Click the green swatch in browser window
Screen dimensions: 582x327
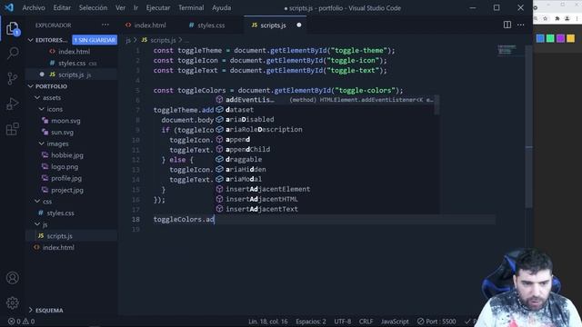[x=550, y=38]
